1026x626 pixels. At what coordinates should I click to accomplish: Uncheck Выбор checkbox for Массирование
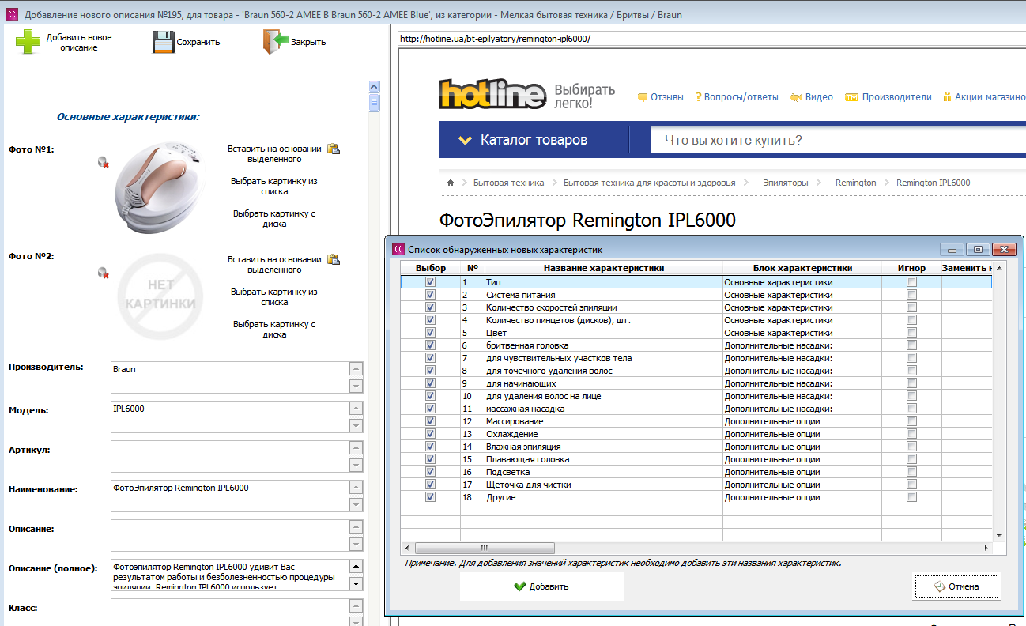click(430, 421)
